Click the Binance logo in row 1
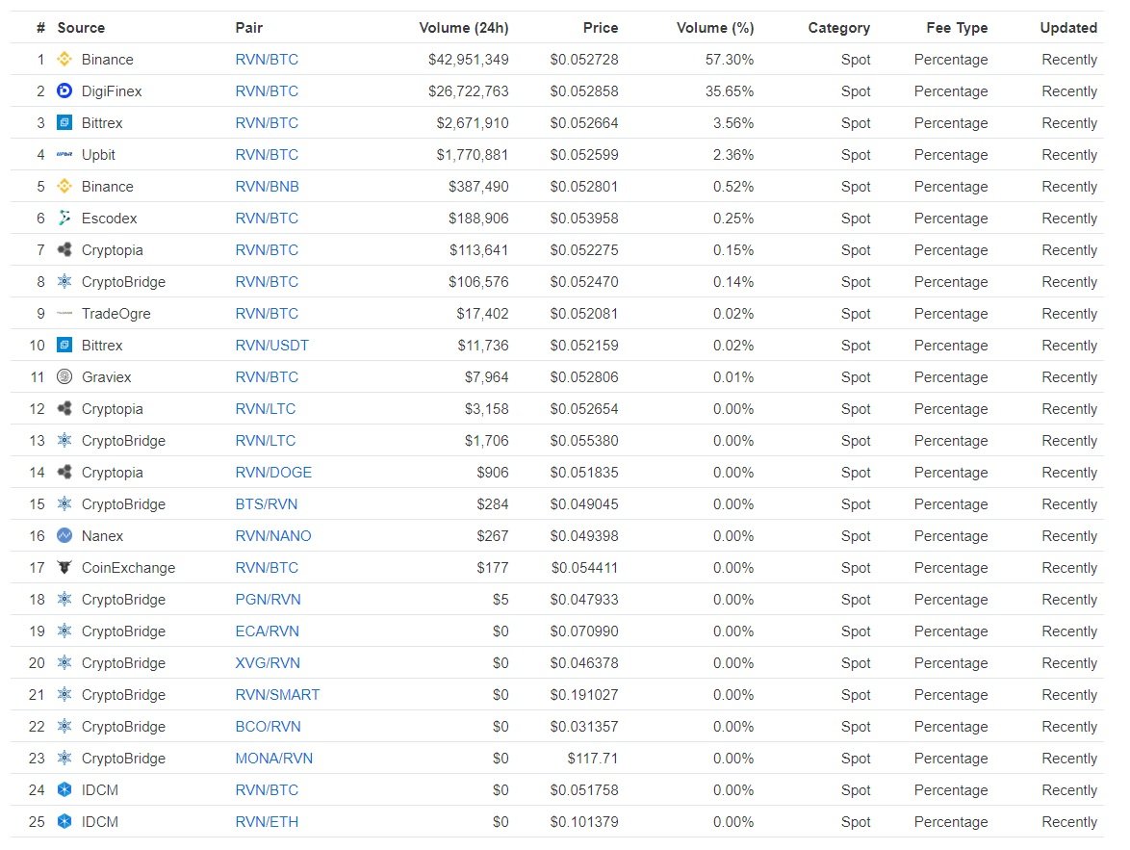Viewport: 1130px width, 850px height. (x=64, y=60)
